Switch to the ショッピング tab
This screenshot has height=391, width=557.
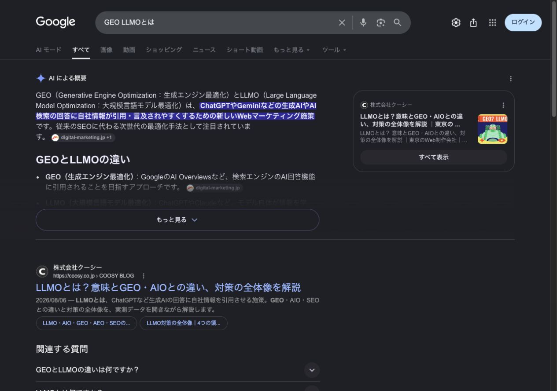click(x=164, y=50)
